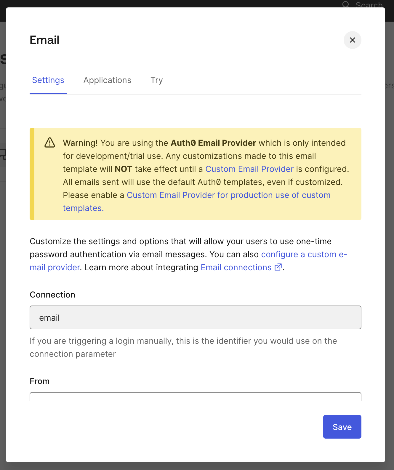The height and width of the screenshot is (470, 394).
Task: Click bold 'Auth0 Email Provider' warning text
Action: 213,143
